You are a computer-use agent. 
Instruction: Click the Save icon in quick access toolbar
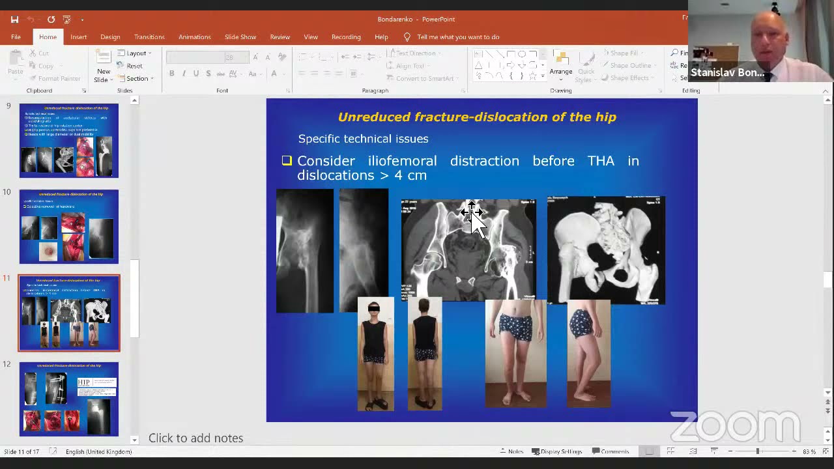(14, 20)
